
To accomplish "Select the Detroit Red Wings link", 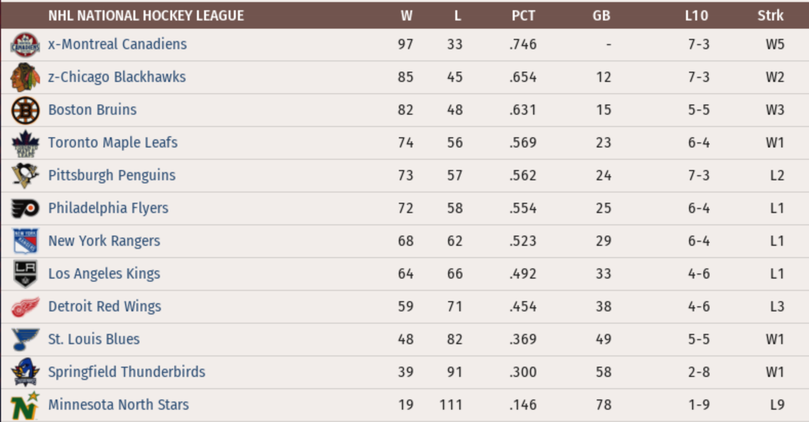I will (105, 307).
